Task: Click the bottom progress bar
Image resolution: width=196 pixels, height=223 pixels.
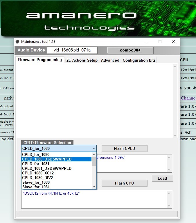Action: tap(97, 214)
